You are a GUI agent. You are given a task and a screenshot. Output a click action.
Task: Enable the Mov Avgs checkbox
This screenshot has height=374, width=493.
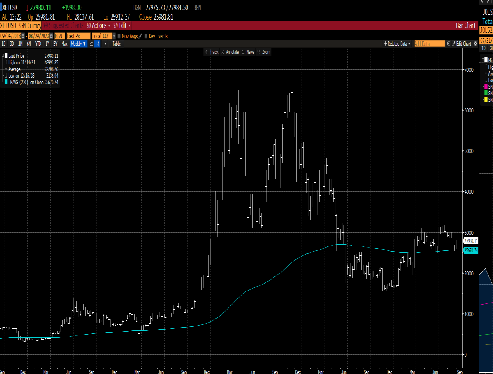pos(119,36)
